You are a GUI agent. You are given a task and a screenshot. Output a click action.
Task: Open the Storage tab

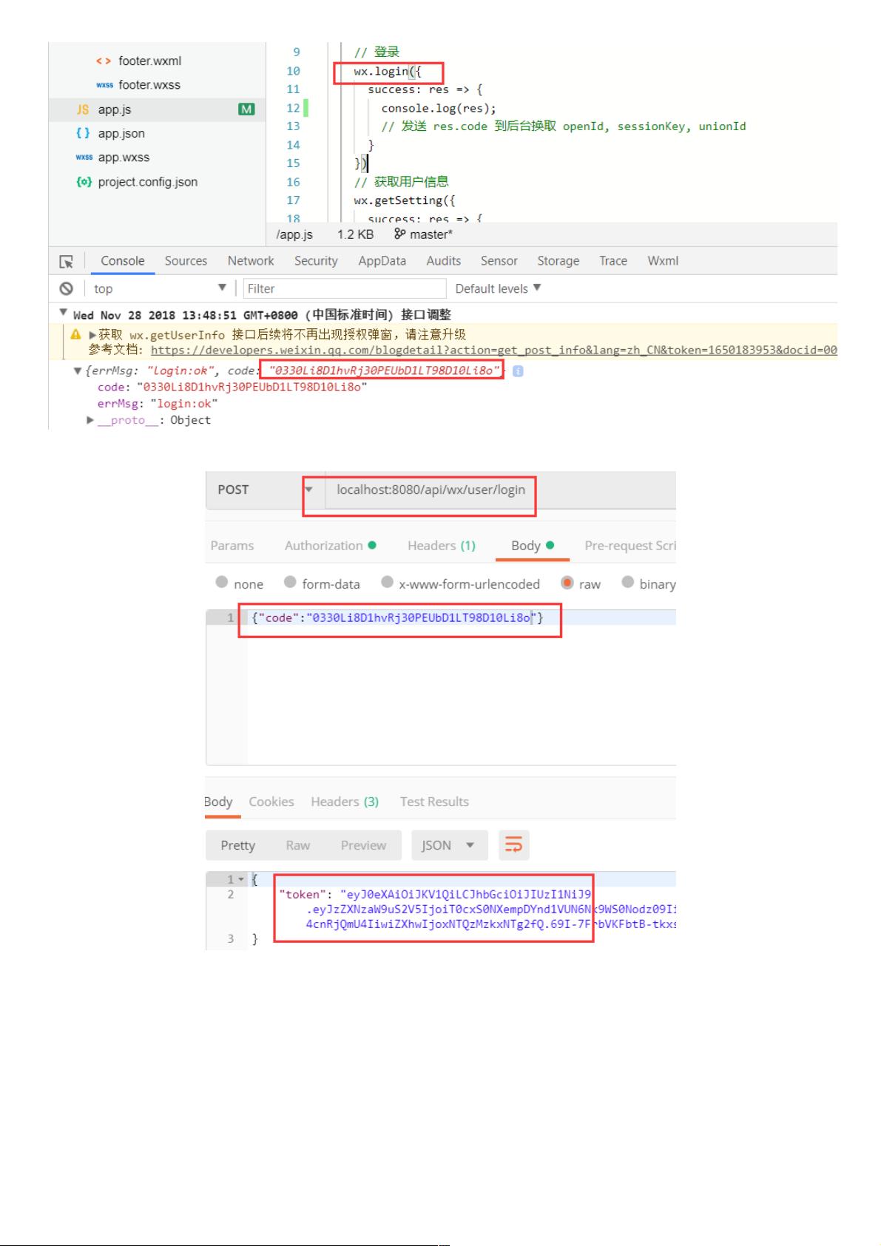tap(558, 261)
